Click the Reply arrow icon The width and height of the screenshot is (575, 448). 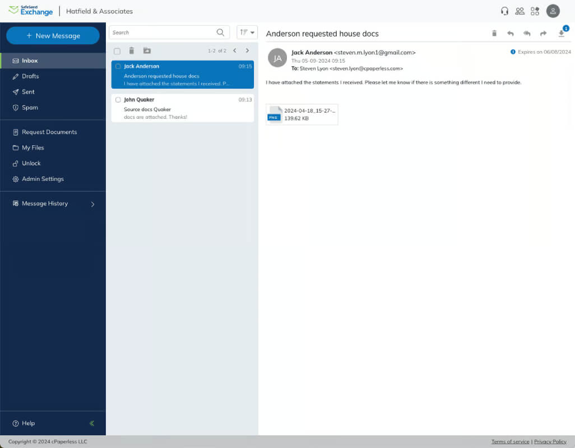pyautogui.click(x=511, y=34)
